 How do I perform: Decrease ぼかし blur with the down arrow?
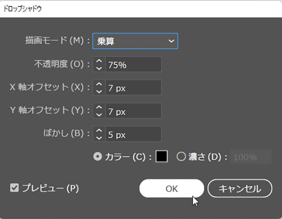[x=99, y=138]
